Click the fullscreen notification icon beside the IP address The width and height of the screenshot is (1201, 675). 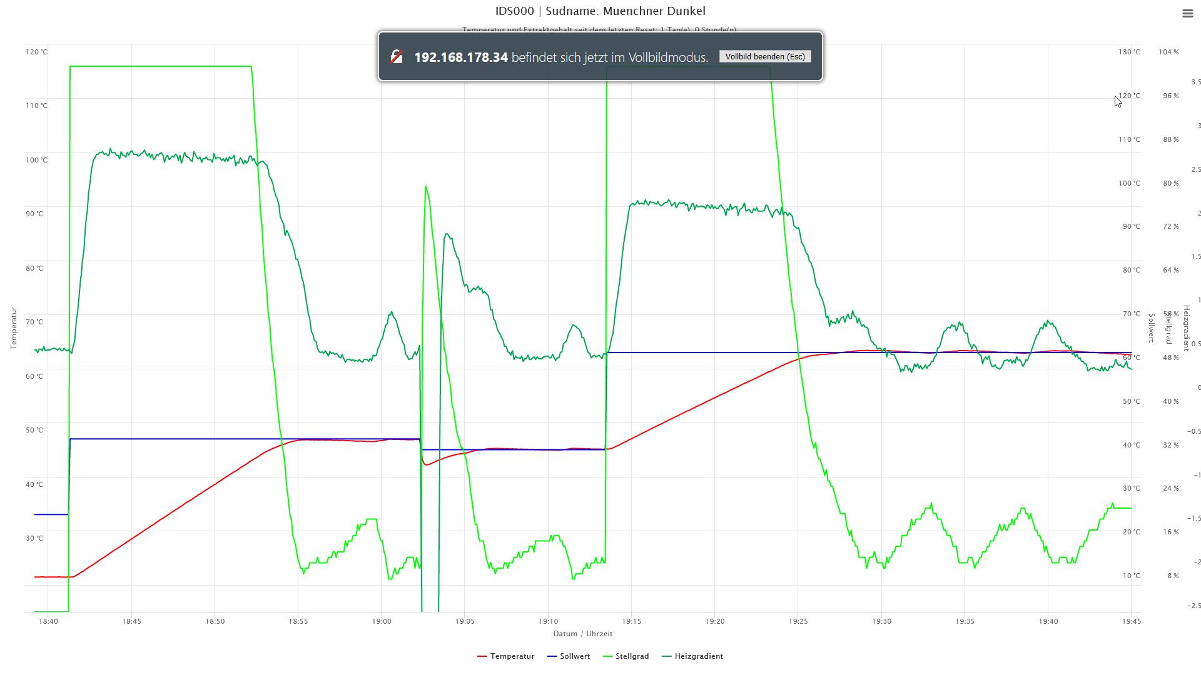tap(397, 57)
